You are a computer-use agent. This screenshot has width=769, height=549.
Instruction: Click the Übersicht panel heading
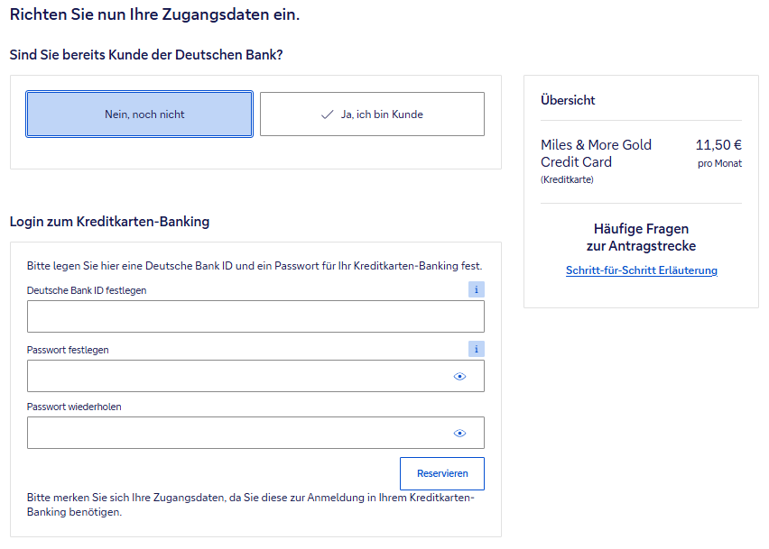pyautogui.click(x=568, y=100)
